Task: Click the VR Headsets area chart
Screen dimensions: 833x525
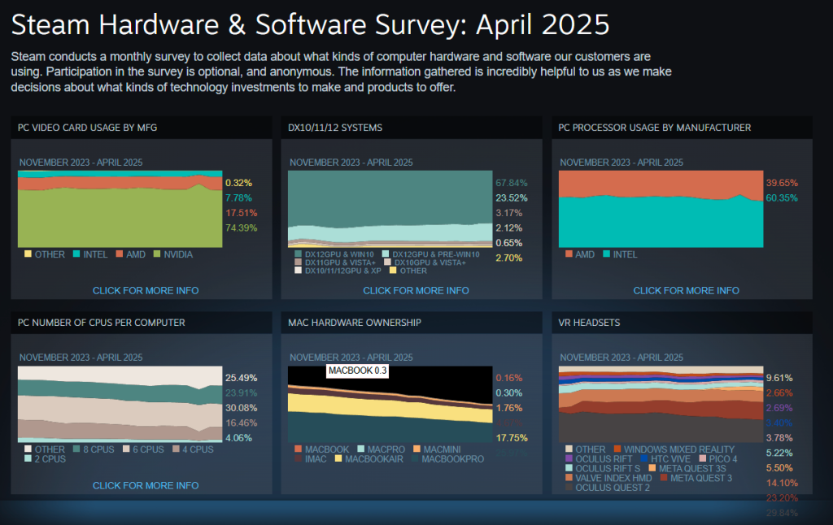Action: 661,404
